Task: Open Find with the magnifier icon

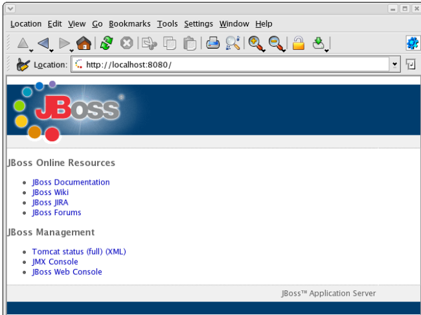Action: click(x=233, y=43)
